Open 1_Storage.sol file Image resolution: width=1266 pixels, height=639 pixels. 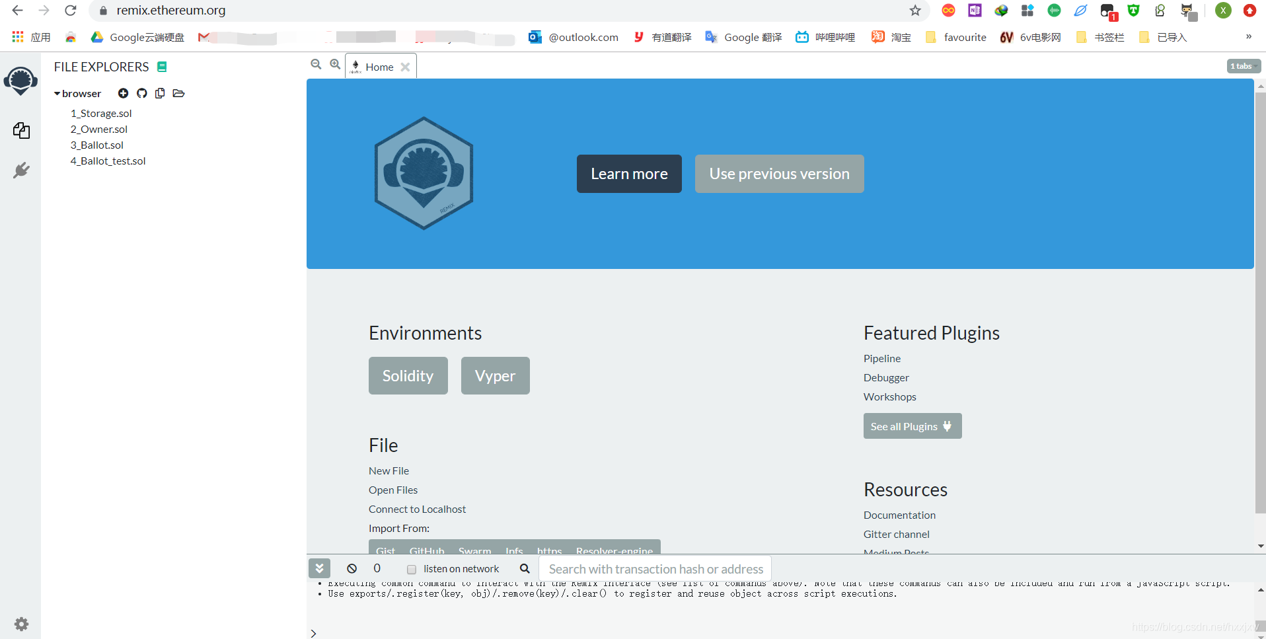(x=101, y=113)
